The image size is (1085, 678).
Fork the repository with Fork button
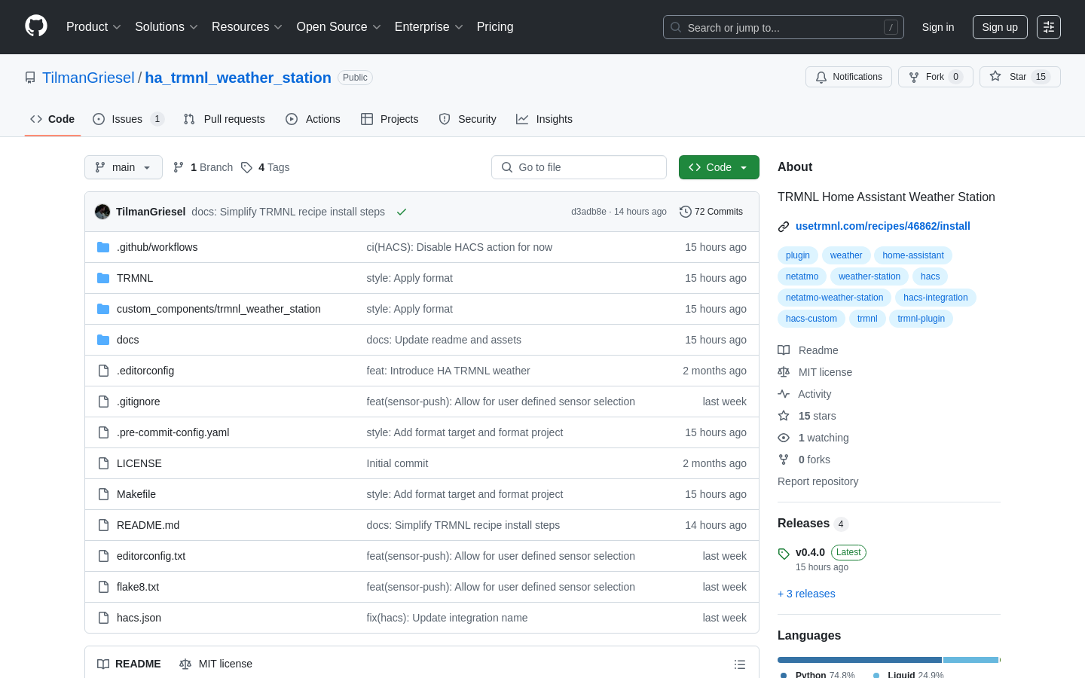[x=936, y=77]
